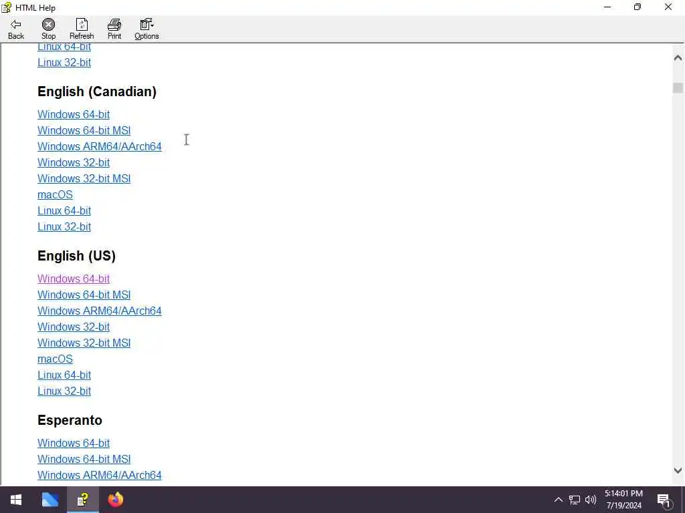Open English (Canadian) Windows 32-bit link

(74, 162)
